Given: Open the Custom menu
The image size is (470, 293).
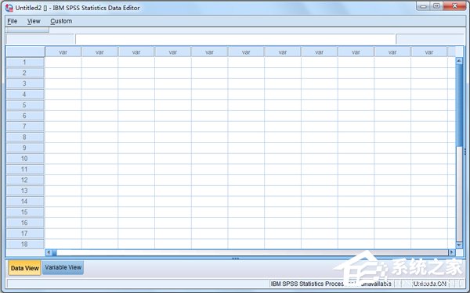Looking at the screenshot, I should (x=61, y=21).
